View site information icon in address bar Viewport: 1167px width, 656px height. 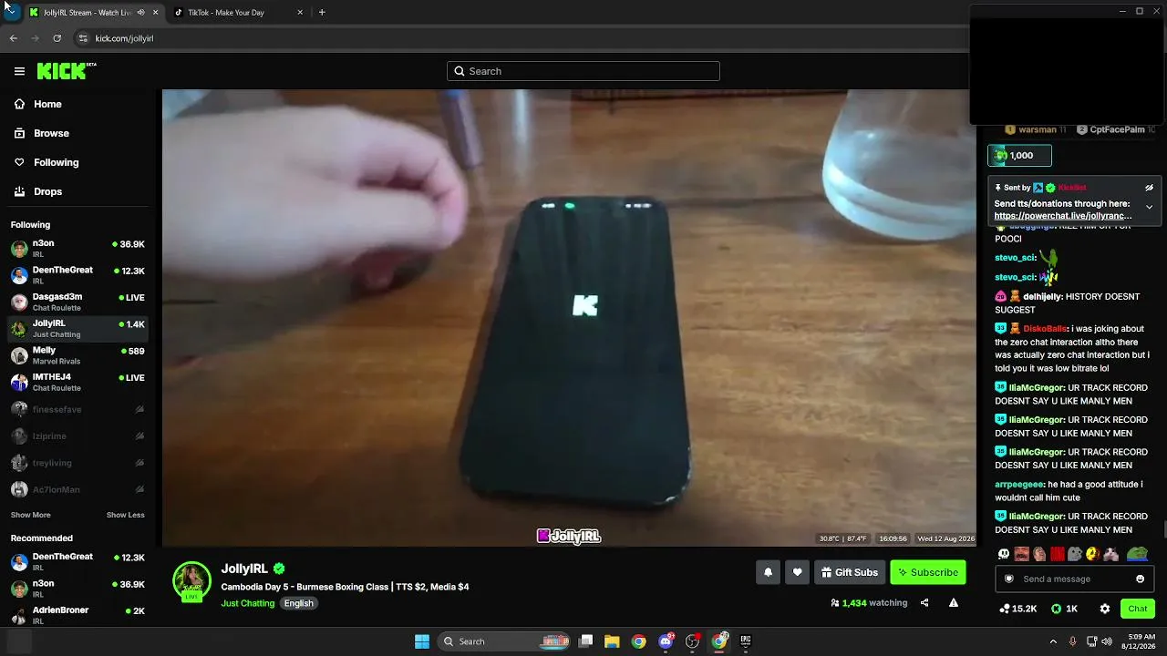(x=83, y=38)
